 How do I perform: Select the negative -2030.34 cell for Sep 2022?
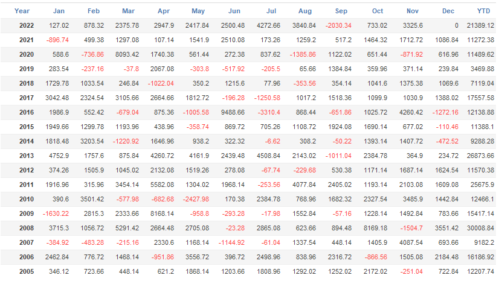pyautogui.click(x=338, y=25)
